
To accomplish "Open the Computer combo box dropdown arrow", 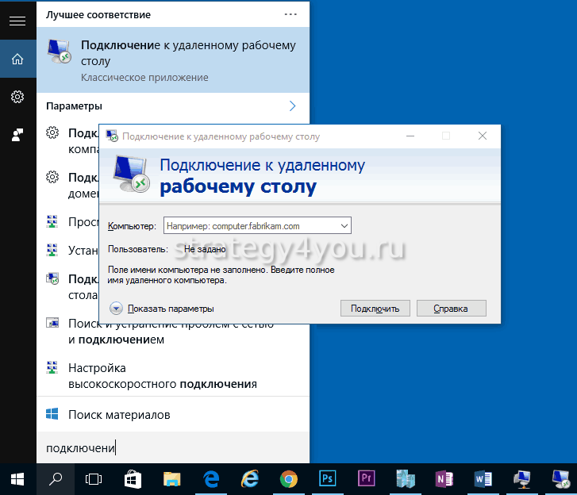I will coord(344,226).
